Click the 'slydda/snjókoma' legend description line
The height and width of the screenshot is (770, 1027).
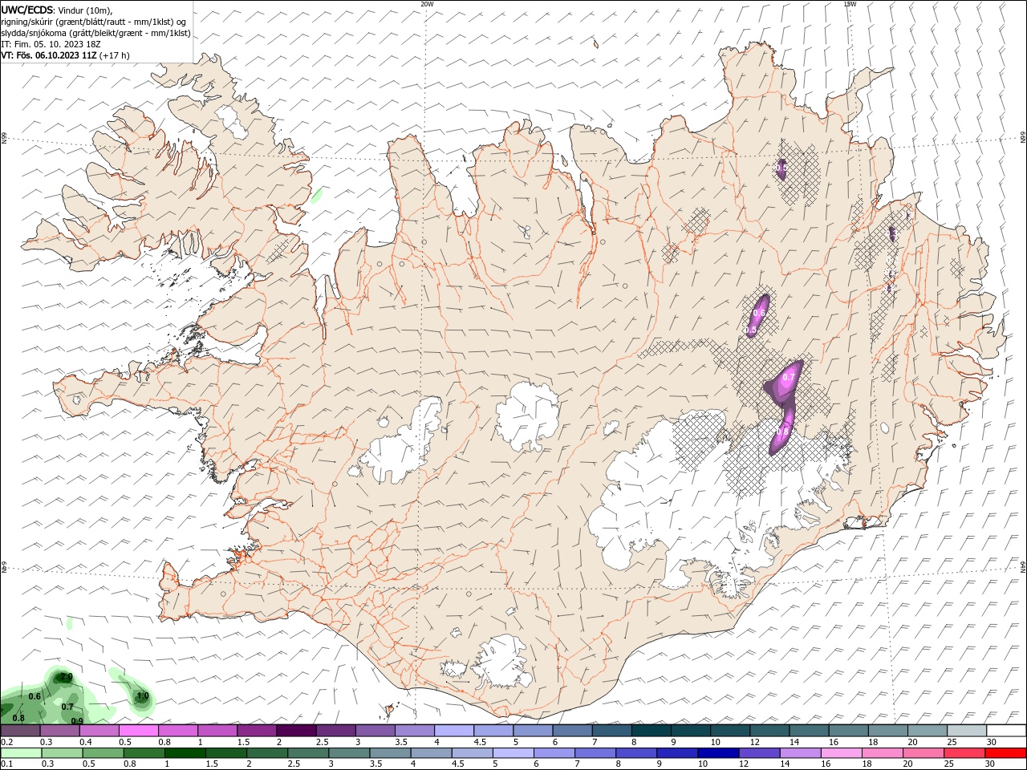(95, 33)
